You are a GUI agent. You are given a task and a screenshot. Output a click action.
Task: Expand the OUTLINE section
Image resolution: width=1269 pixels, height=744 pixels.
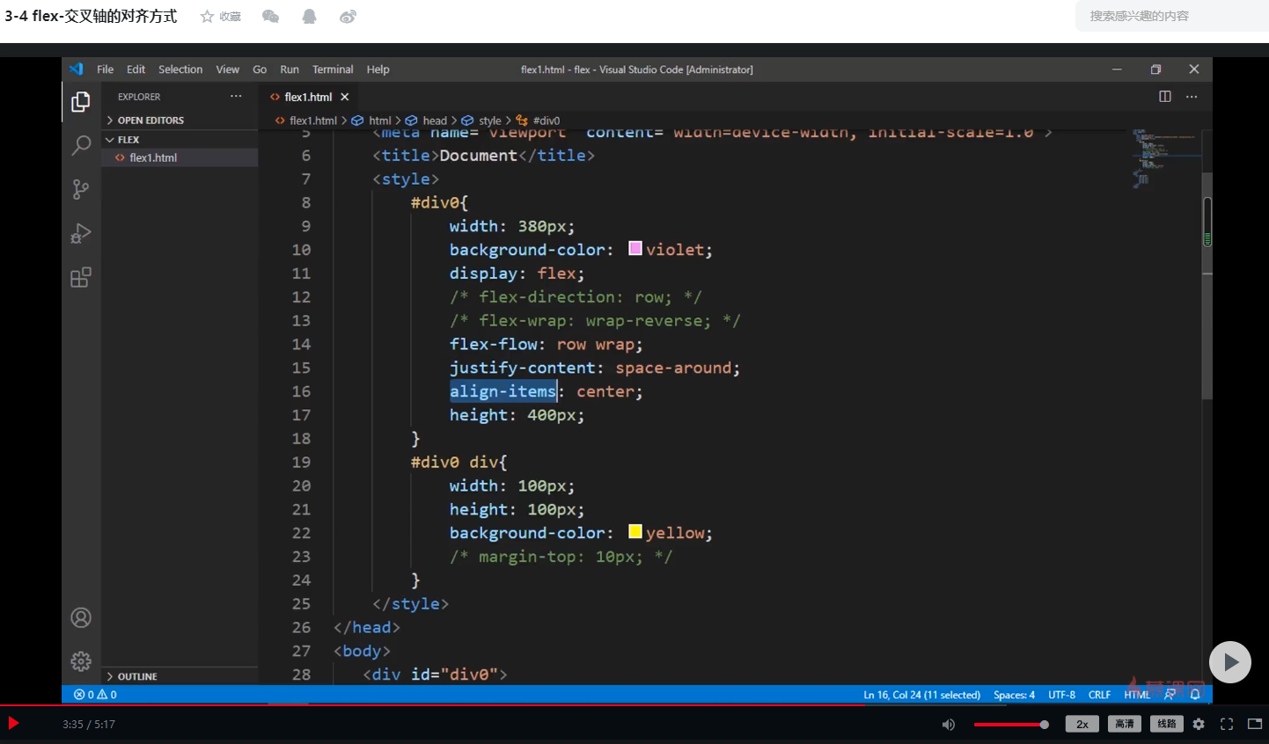click(137, 676)
